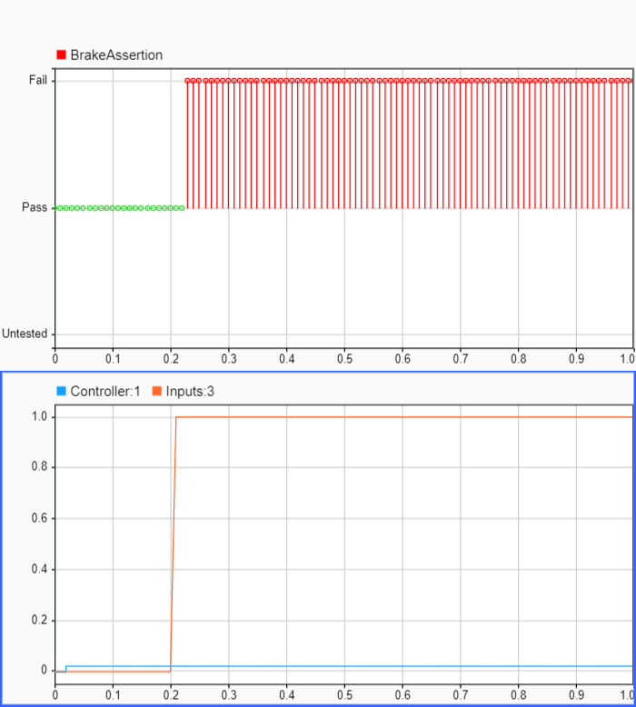Click the orange Inputs:3 legend swatch
636x707 pixels.
point(157,391)
